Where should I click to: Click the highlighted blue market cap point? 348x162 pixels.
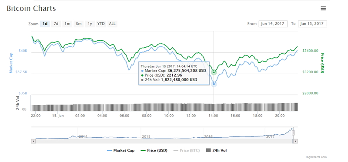pyautogui.click(x=214, y=84)
